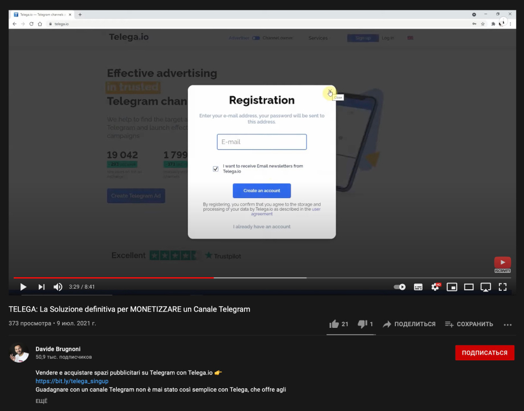Click Channel owner label
The image size is (524, 411).
point(278,38)
